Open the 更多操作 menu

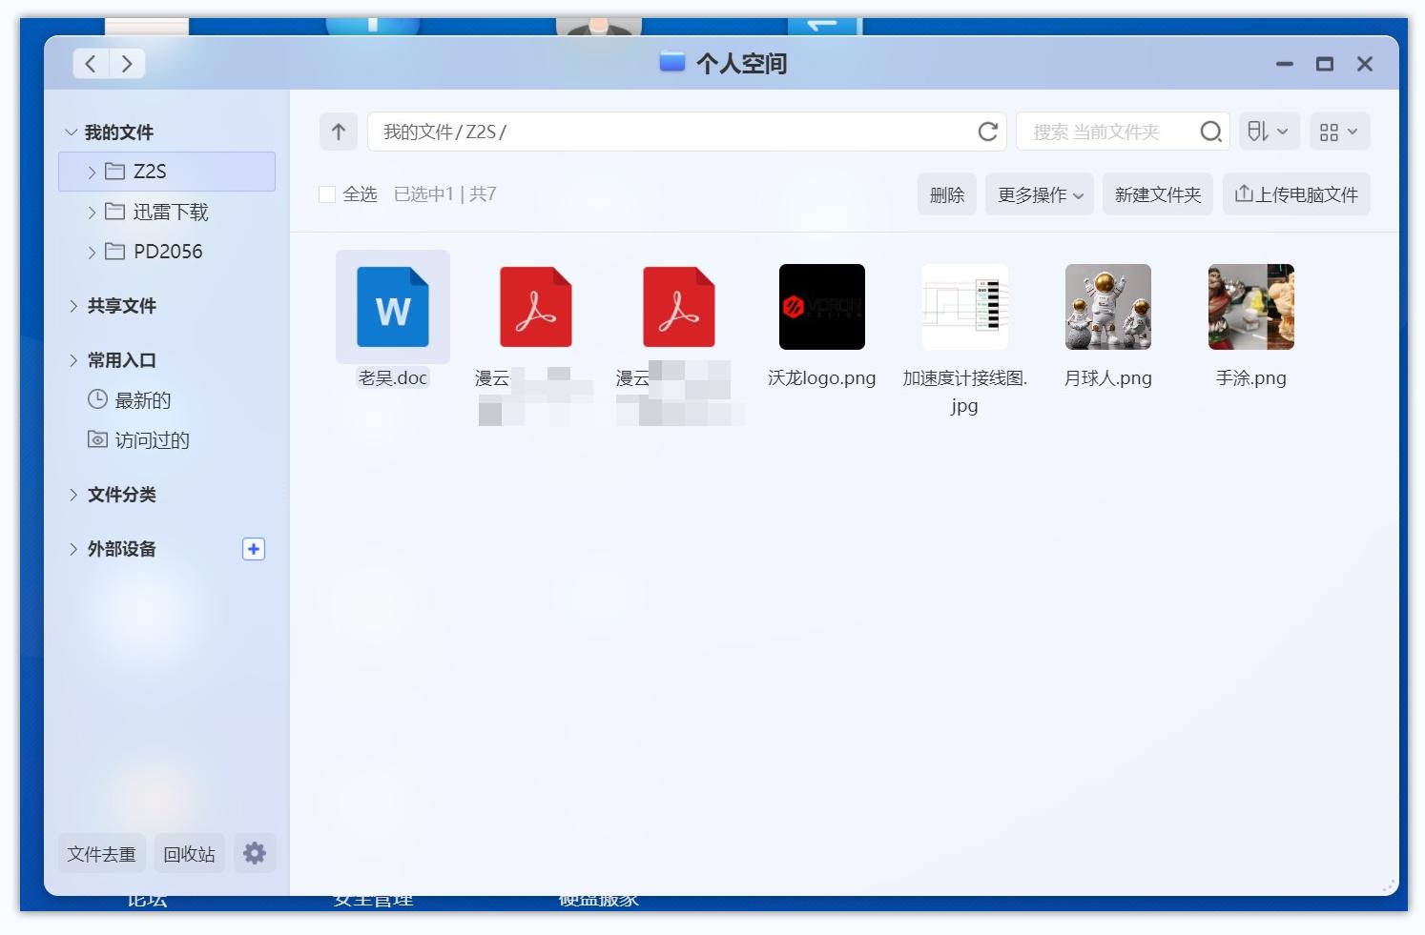coord(1039,193)
